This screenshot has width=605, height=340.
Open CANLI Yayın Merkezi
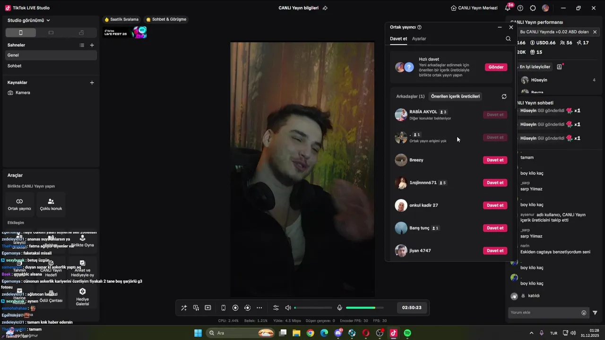coord(474,8)
